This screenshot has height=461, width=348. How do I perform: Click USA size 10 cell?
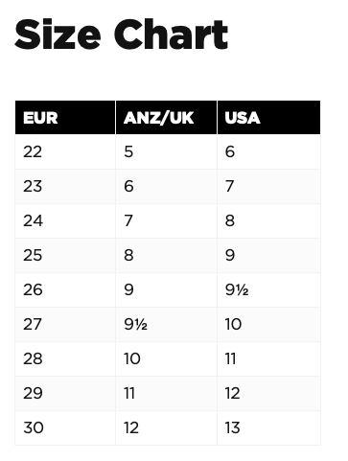(x=268, y=324)
